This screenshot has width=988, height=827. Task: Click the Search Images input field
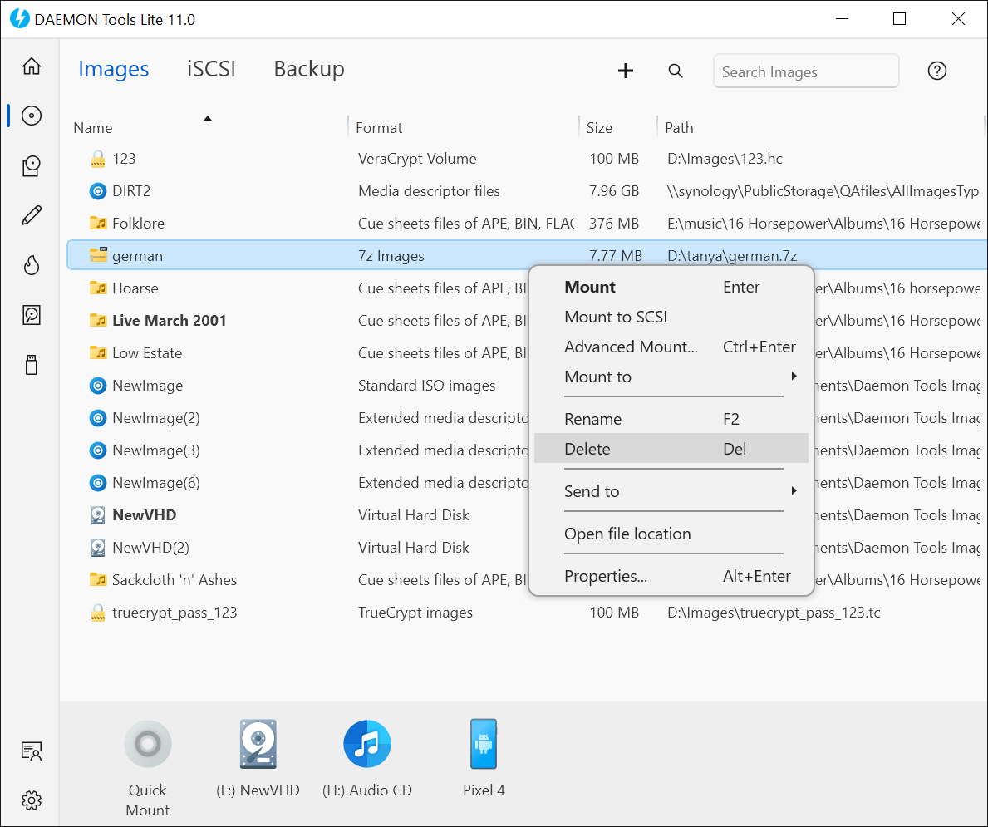tap(805, 71)
